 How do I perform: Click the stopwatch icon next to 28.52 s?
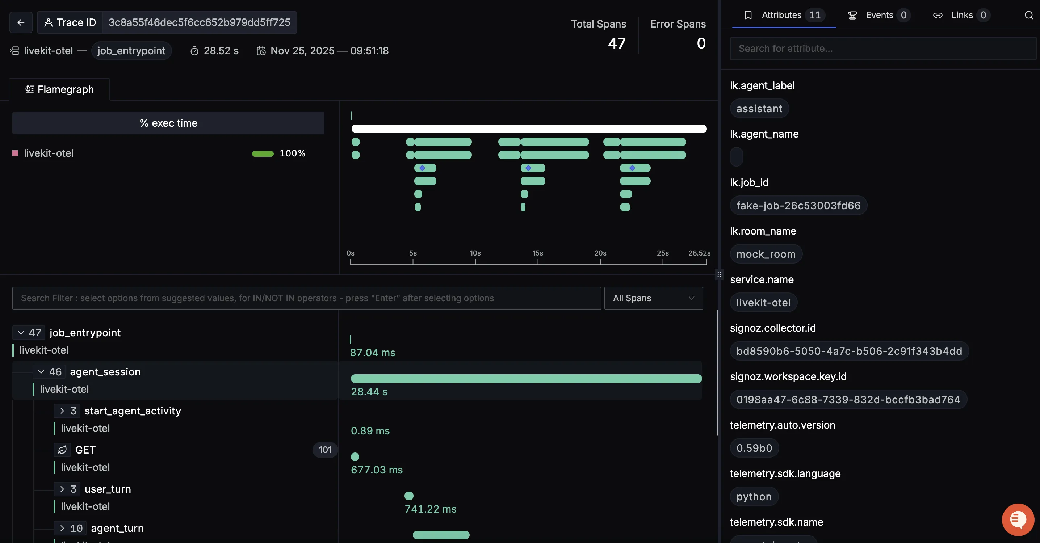point(194,51)
